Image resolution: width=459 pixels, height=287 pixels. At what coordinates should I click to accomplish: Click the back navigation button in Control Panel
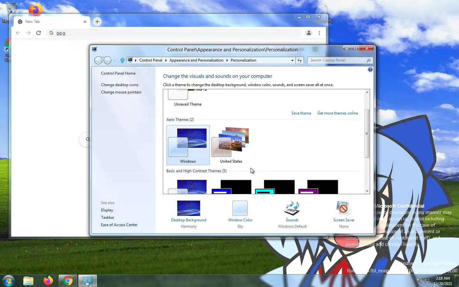click(x=98, y=60)
